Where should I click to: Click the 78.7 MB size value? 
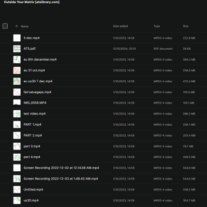pyautogui.click(x=188, y=146)
